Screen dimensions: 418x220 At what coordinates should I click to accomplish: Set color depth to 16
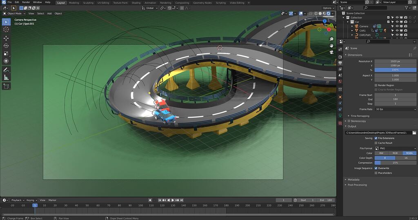tap(406, 158)
